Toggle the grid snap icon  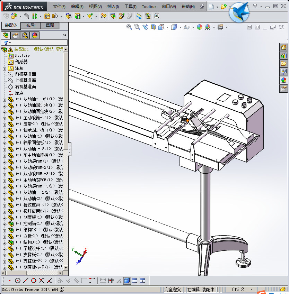pyautogui.click(x=111, y=281)
